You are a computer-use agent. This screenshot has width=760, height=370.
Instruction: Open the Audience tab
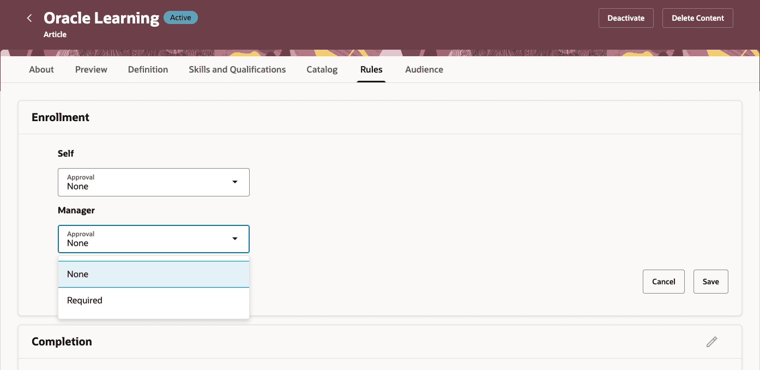[424, 69]
